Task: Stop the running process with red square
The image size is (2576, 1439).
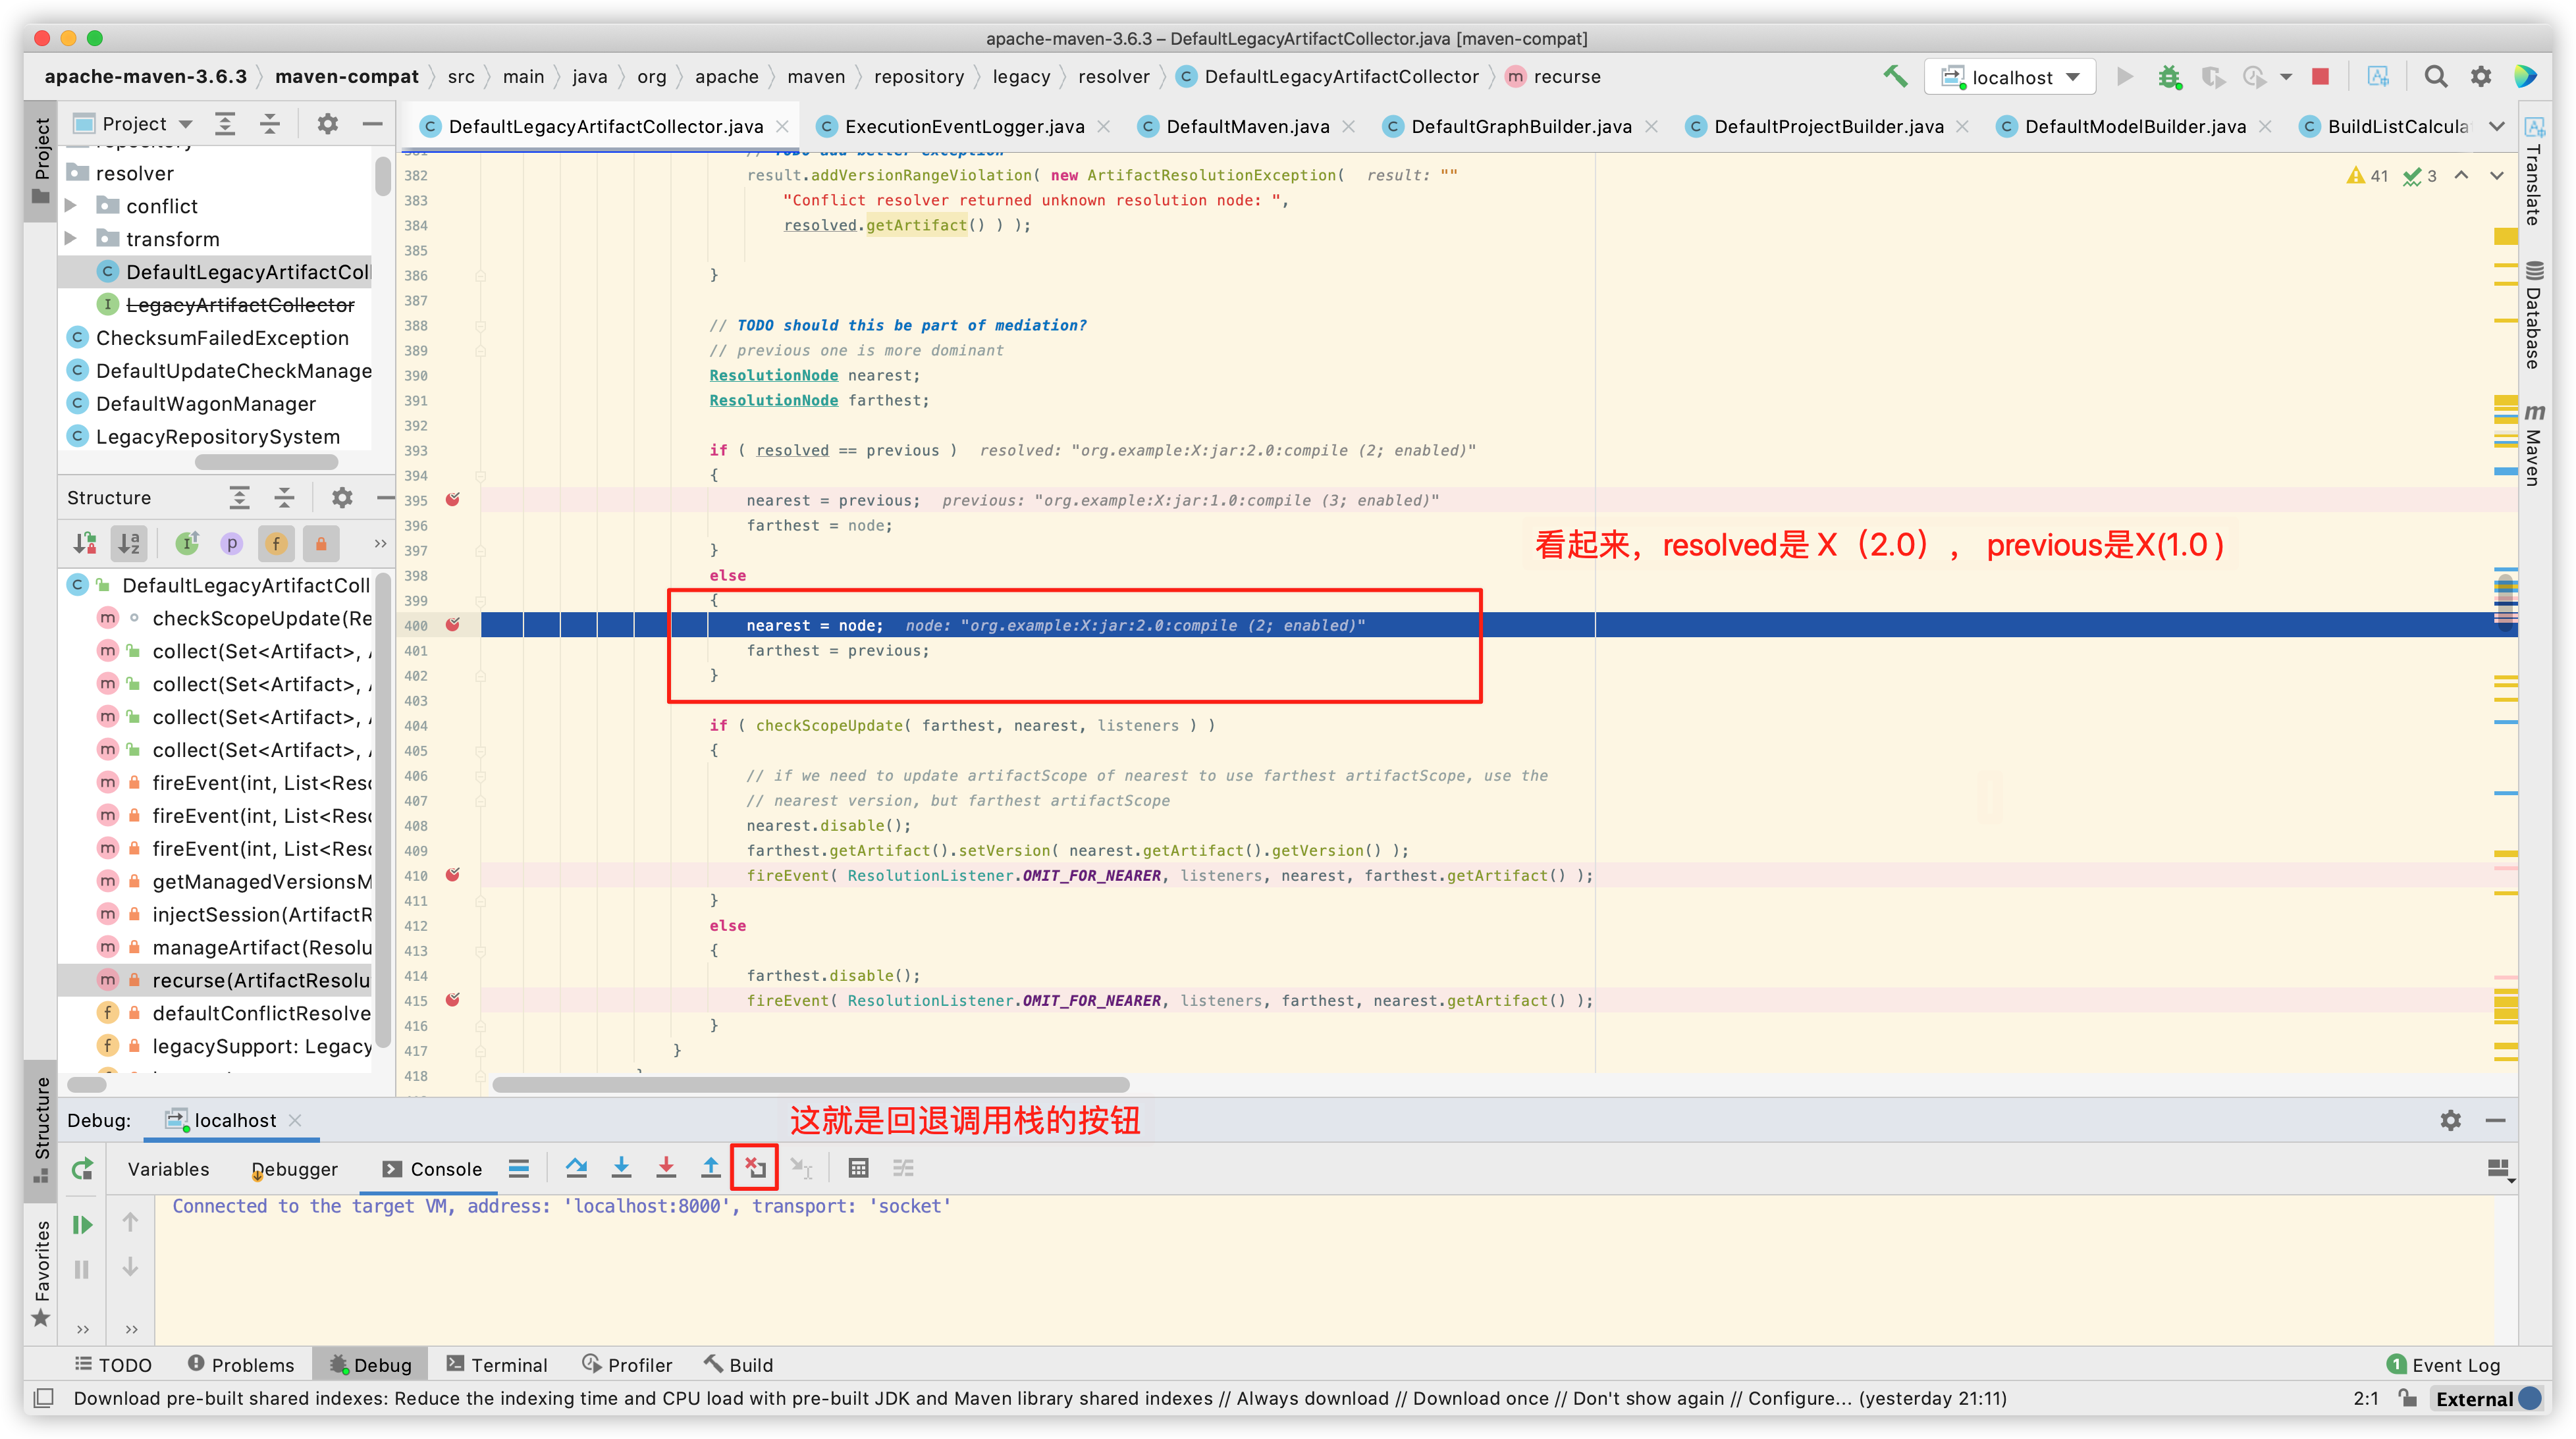Action: (x=2320, y=77)
